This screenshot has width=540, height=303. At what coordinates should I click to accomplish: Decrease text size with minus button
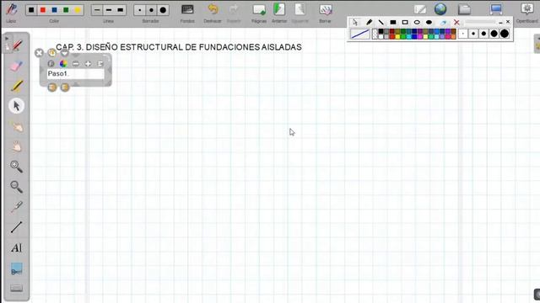coord(76,64)
